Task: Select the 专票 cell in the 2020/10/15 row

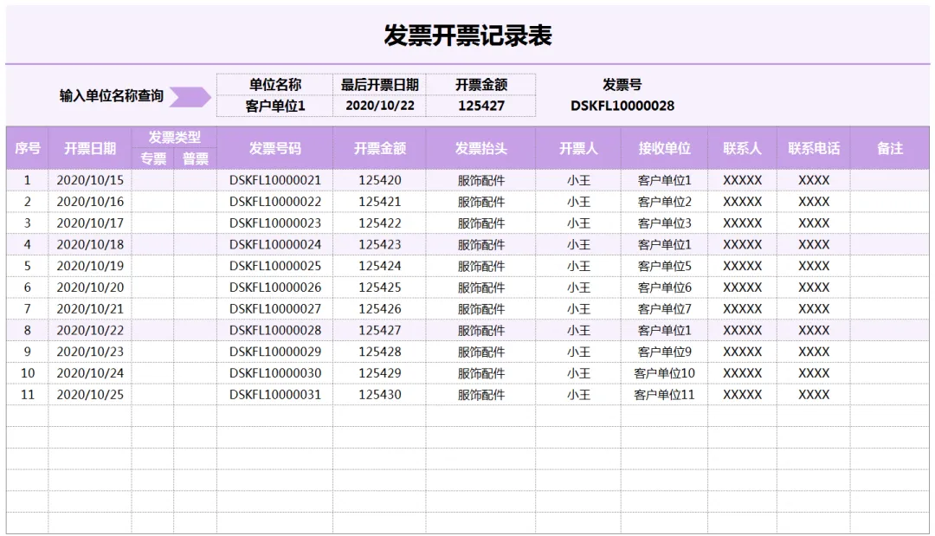Action: [x=153, y=180]
